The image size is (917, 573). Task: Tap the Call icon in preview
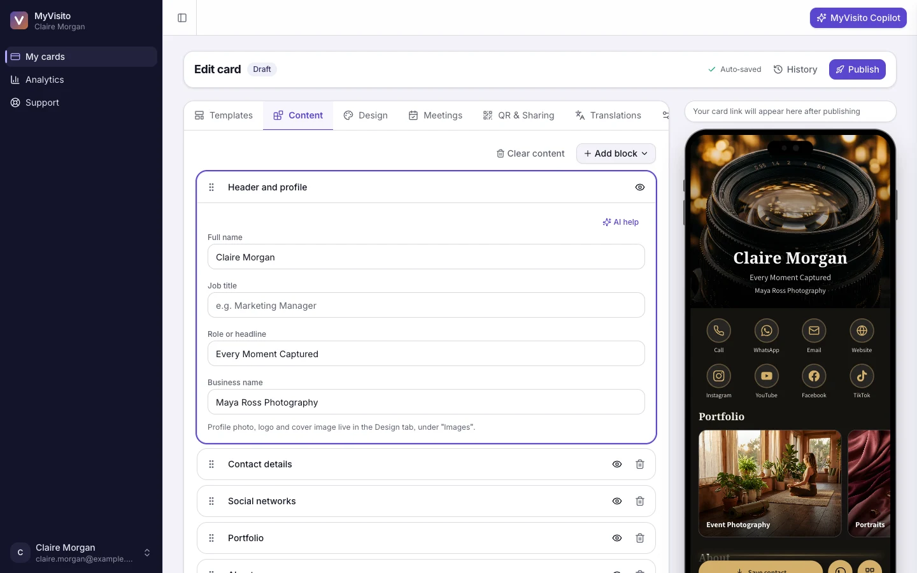click(718, 331)
